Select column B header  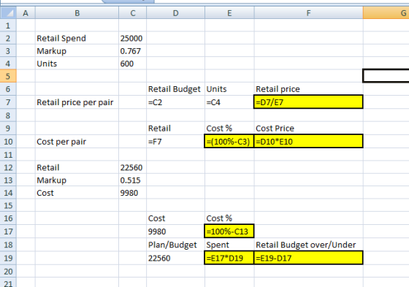click(77, 13)
